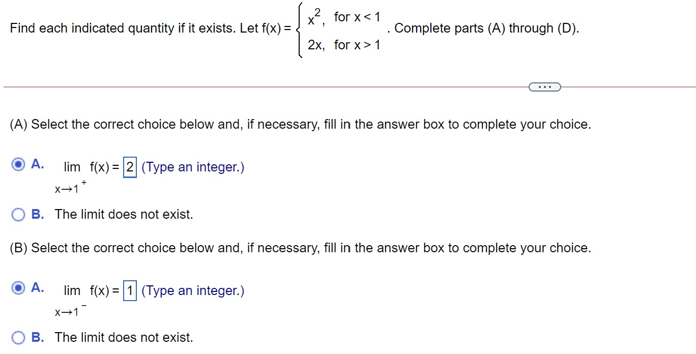The width and height of the screenshot is (696, 354).
Task: Click the answer box containing 1
Action: click(x=130, y=290)
